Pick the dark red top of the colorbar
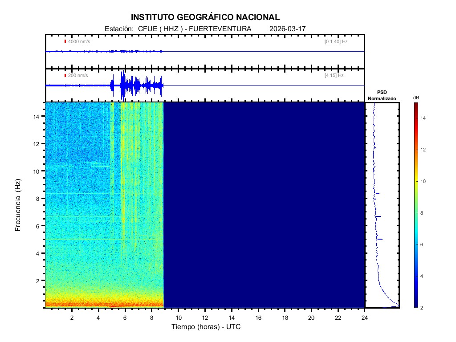456x342 pixels. (x=415, y=105)
